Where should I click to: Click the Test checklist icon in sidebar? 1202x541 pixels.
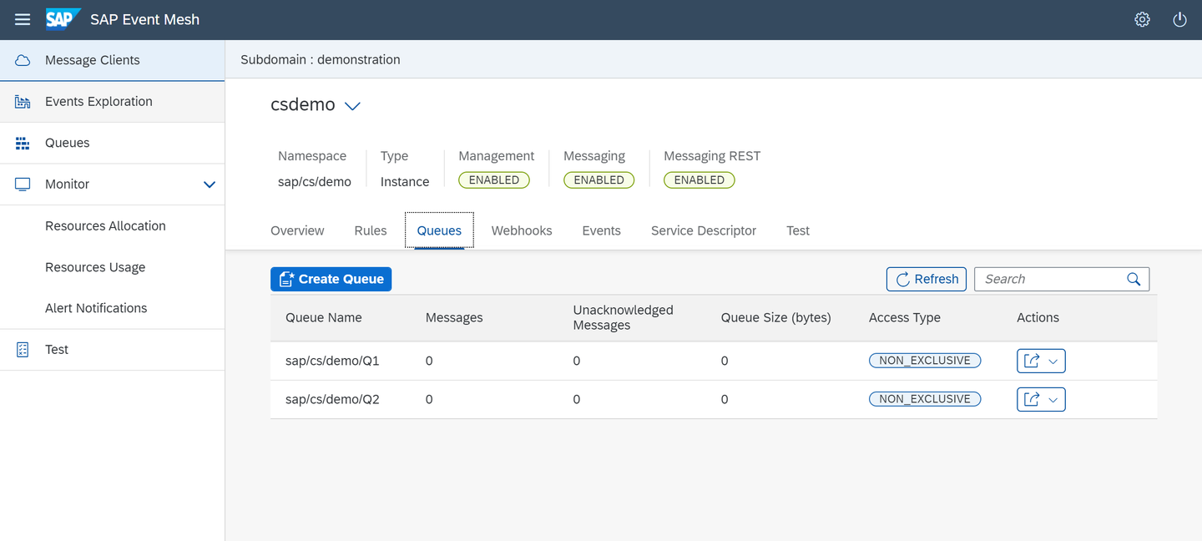(23, 350)
